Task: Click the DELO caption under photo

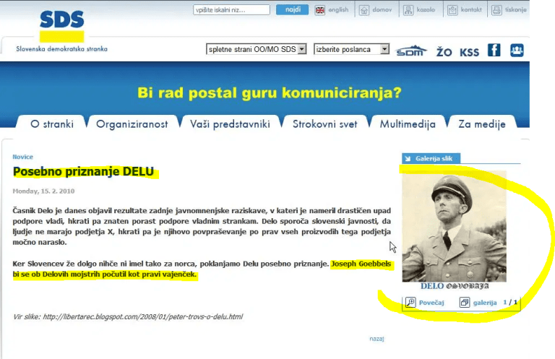Action: [x=455, y=286]
